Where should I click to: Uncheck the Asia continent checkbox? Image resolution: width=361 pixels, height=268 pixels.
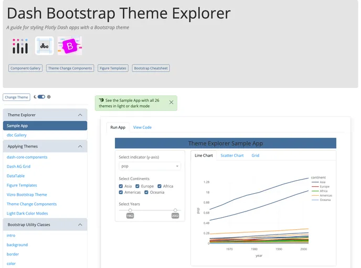pos(121,186)
